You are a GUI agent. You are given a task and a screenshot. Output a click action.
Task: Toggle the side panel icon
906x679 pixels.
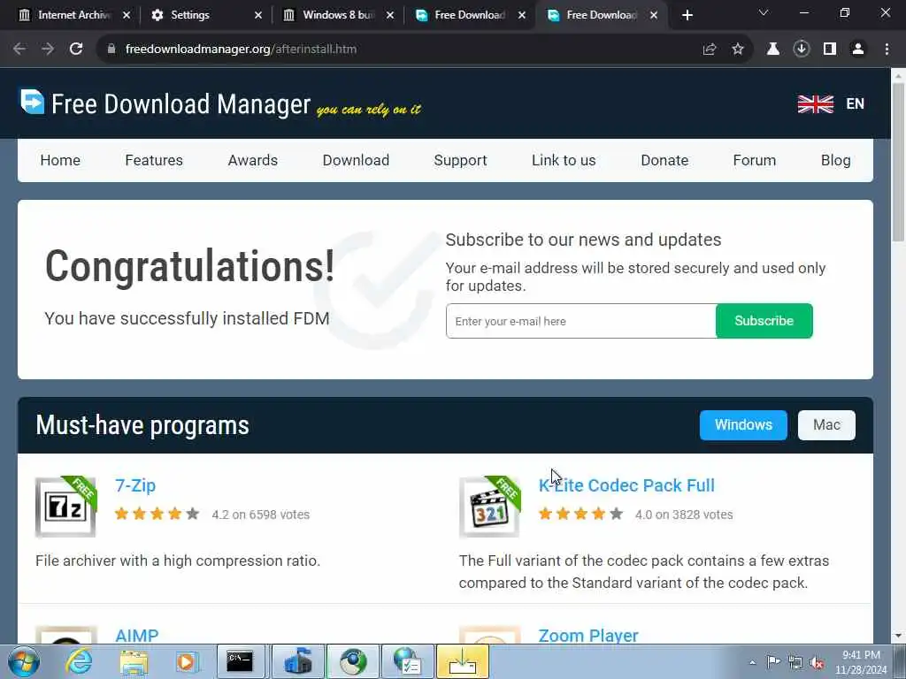pyautogui.click(x=830, y=50)
